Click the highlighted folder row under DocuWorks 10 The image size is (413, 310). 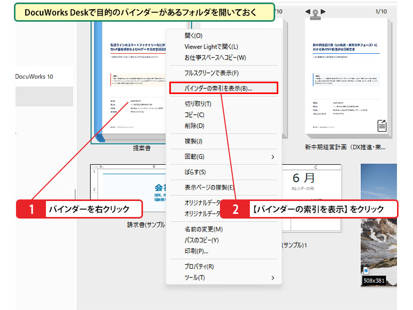click(x=44, y=97)
